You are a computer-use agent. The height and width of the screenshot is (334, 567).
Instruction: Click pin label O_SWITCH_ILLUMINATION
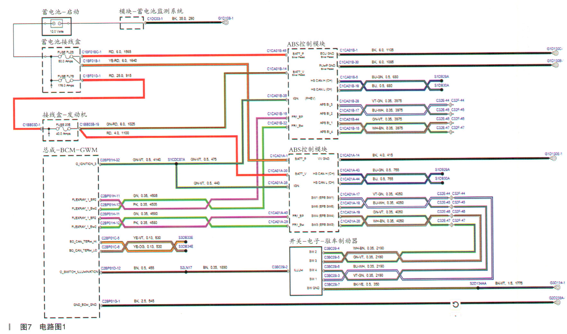point(79,272)
